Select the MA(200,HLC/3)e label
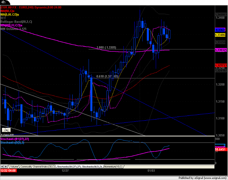The height and width of the screenshot is (180, 228). click(11, 25)
